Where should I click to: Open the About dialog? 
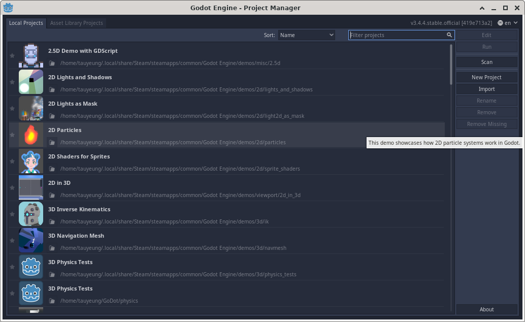[x=486, y=309]
